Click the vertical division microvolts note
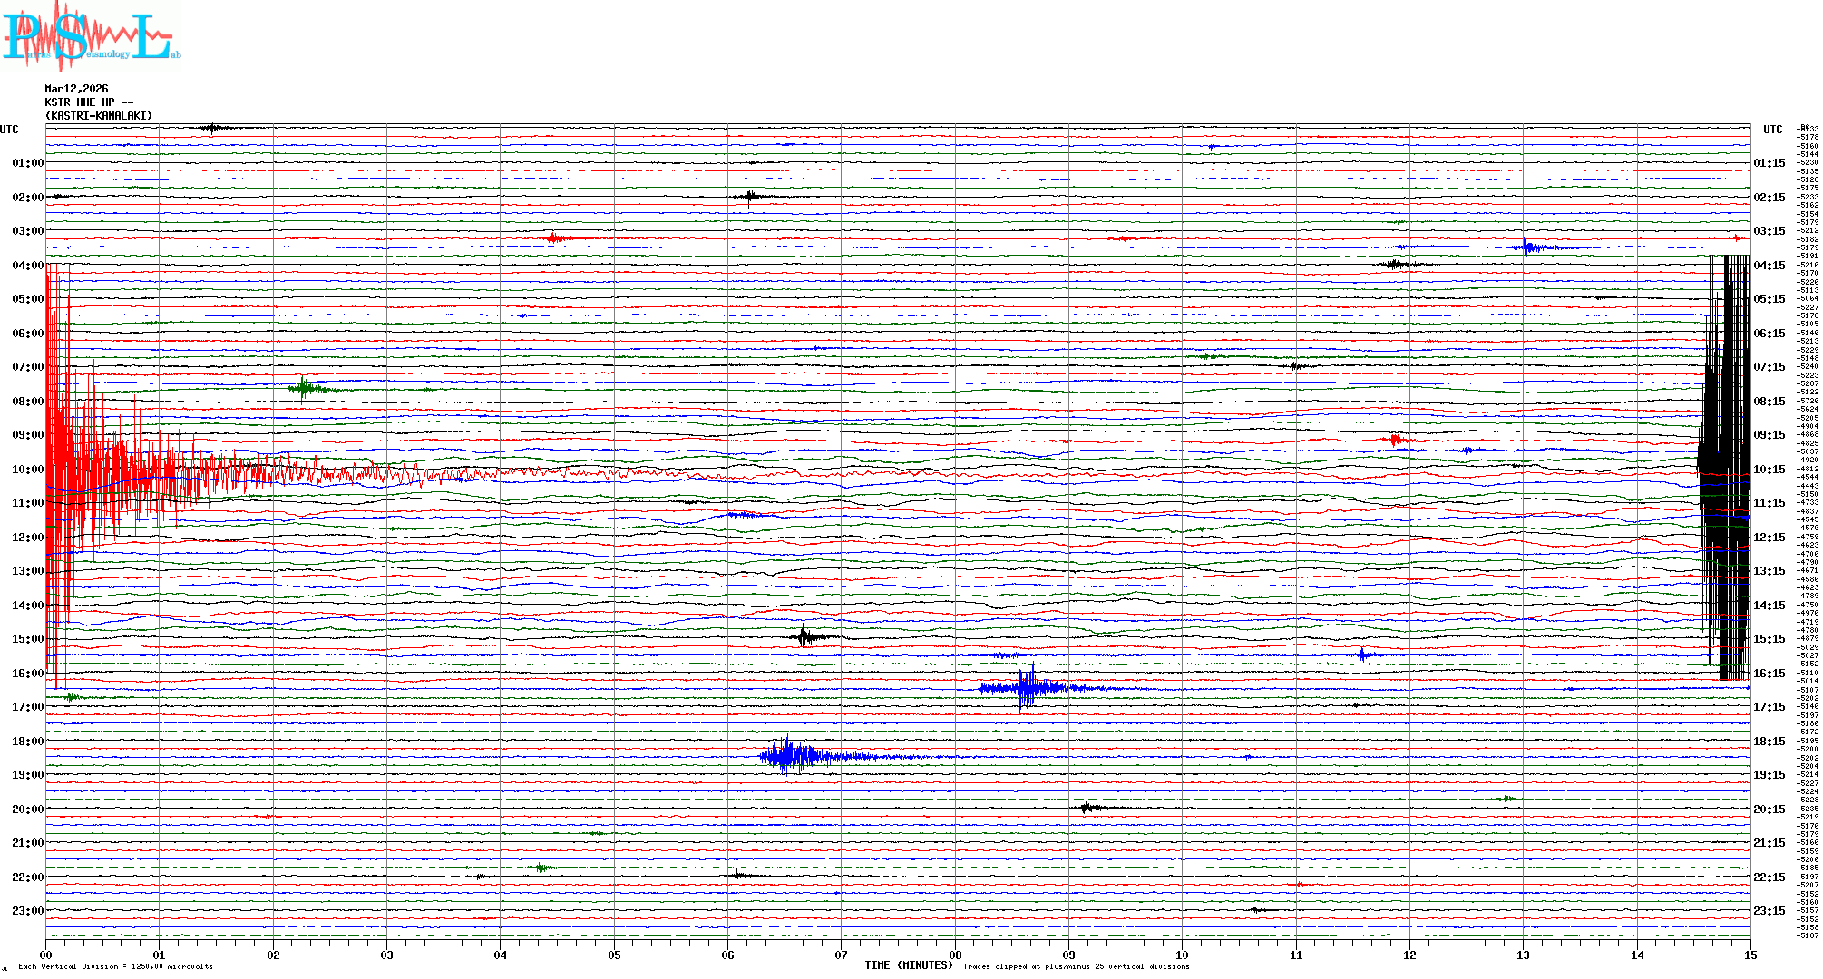The height and width of the screenshot is (979, 1823). coord(115,966)
